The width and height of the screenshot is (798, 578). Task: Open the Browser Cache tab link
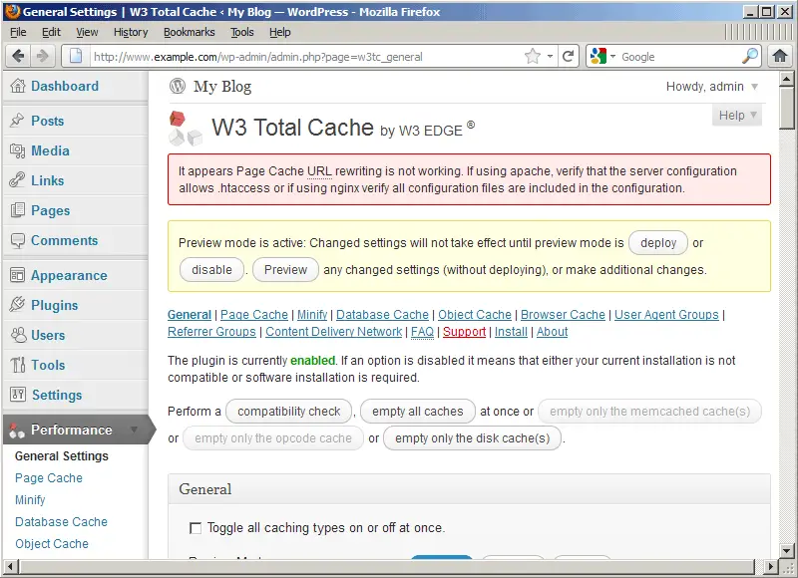[x=563, y=315]
